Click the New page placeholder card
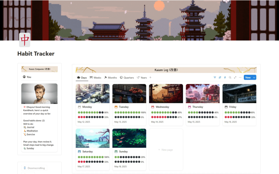This screenshot has height=174, width=279. point(166,150)
